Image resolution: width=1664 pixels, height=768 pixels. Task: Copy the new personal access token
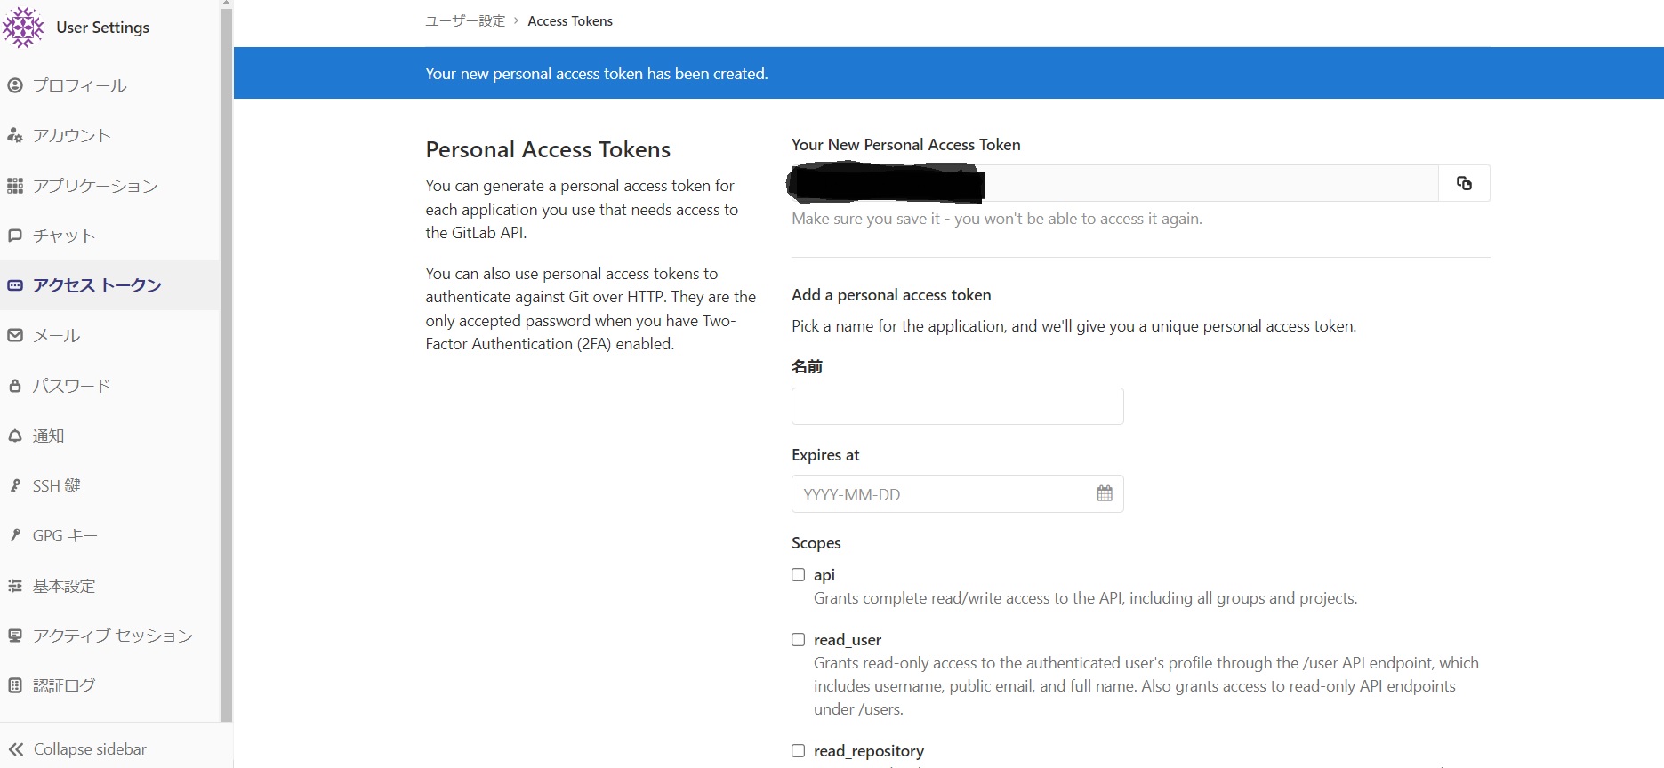click(1464, 183)
